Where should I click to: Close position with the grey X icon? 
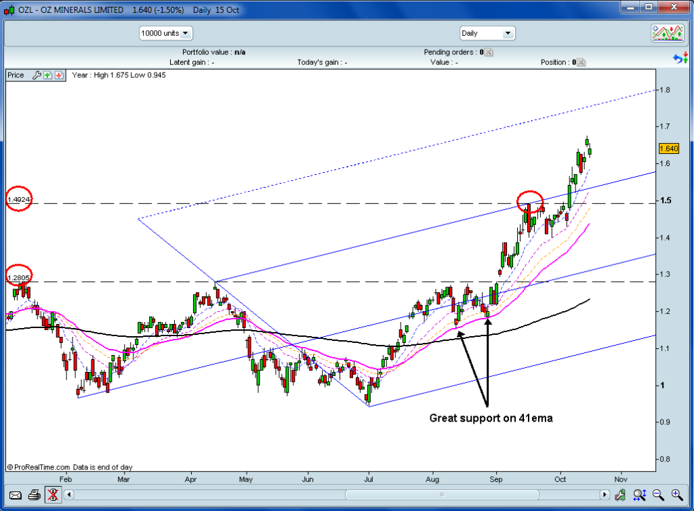tap(581, 62)
